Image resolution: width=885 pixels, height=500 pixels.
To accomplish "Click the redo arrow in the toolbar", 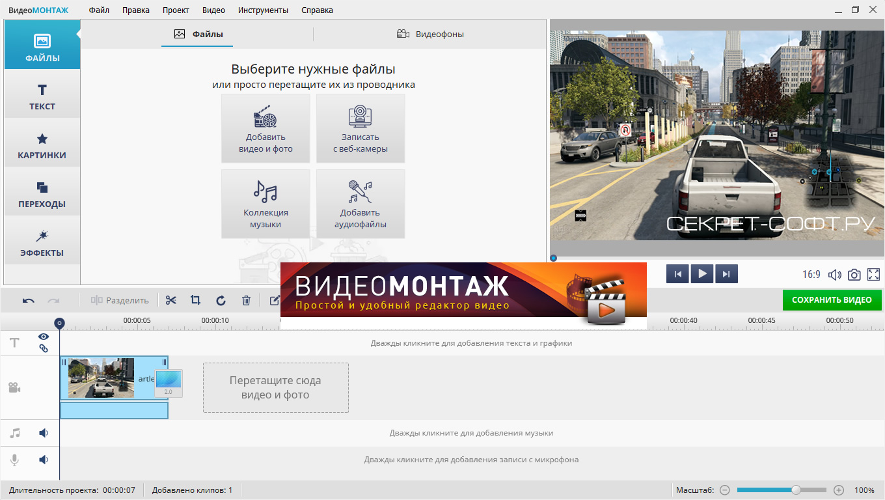I will 53,300.
